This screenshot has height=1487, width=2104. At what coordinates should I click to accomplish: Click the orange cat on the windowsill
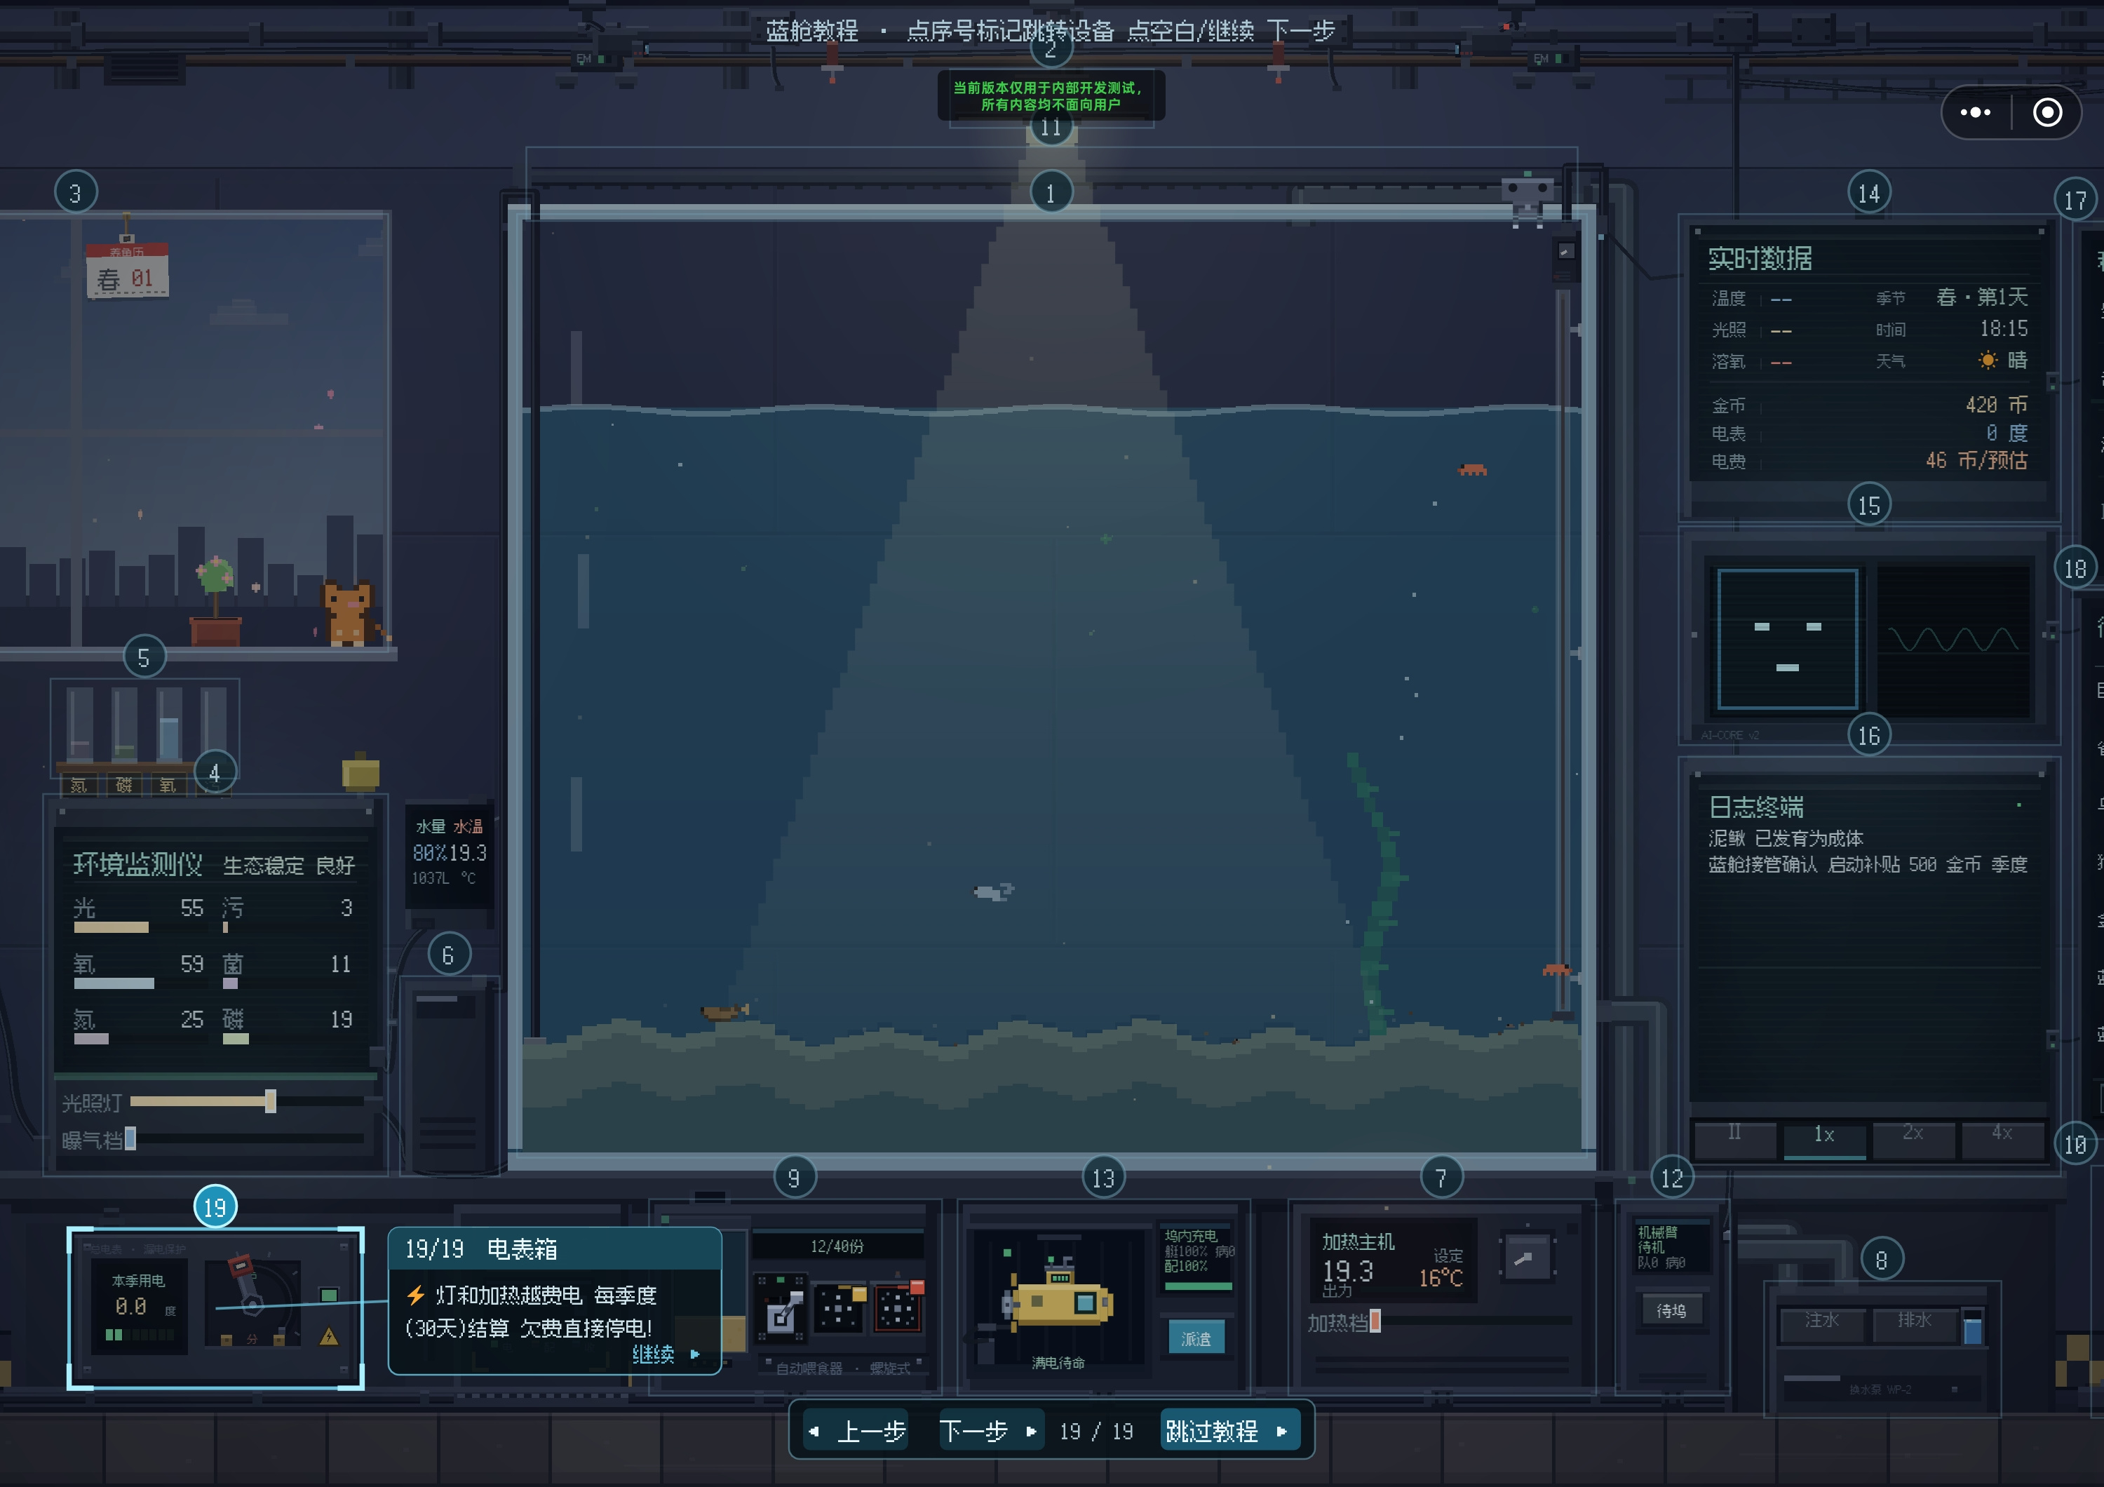pos(349,613)
